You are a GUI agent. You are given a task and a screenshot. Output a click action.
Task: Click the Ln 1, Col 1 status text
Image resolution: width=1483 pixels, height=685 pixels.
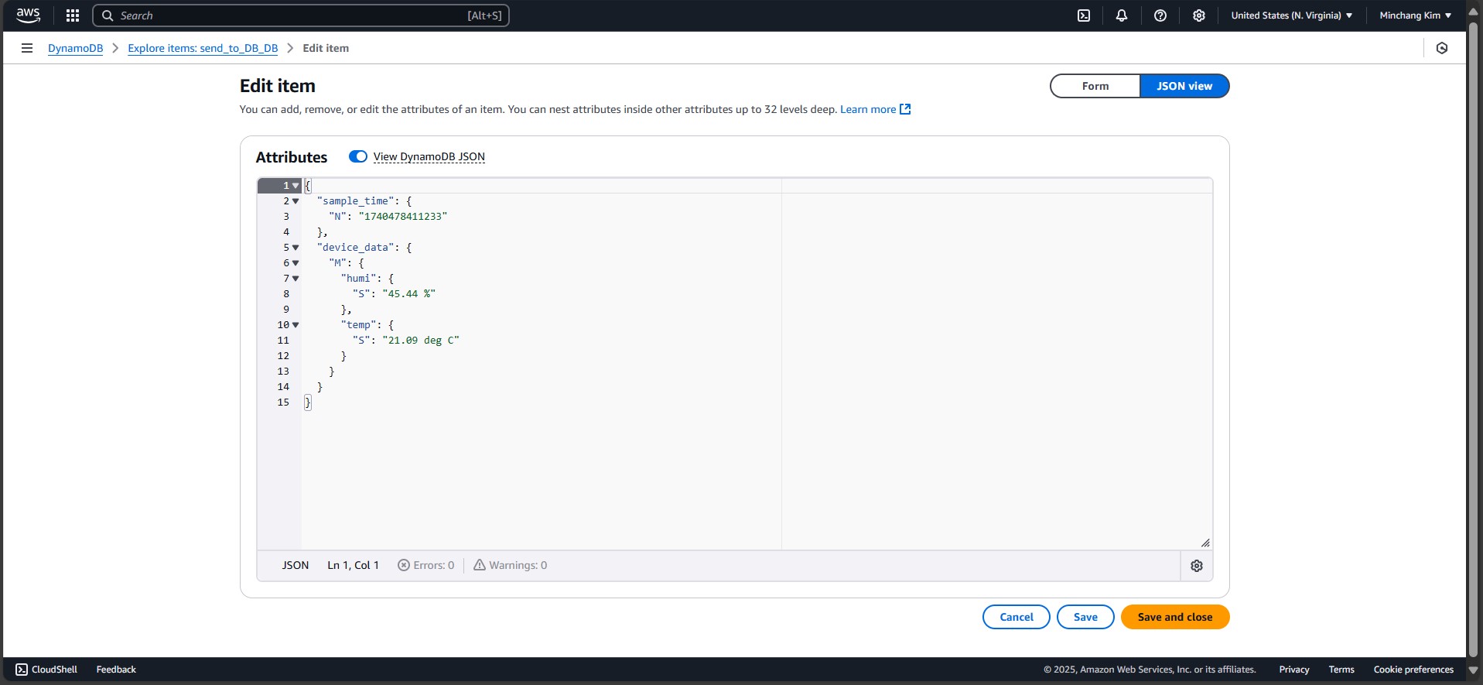[x=353, y=565]
